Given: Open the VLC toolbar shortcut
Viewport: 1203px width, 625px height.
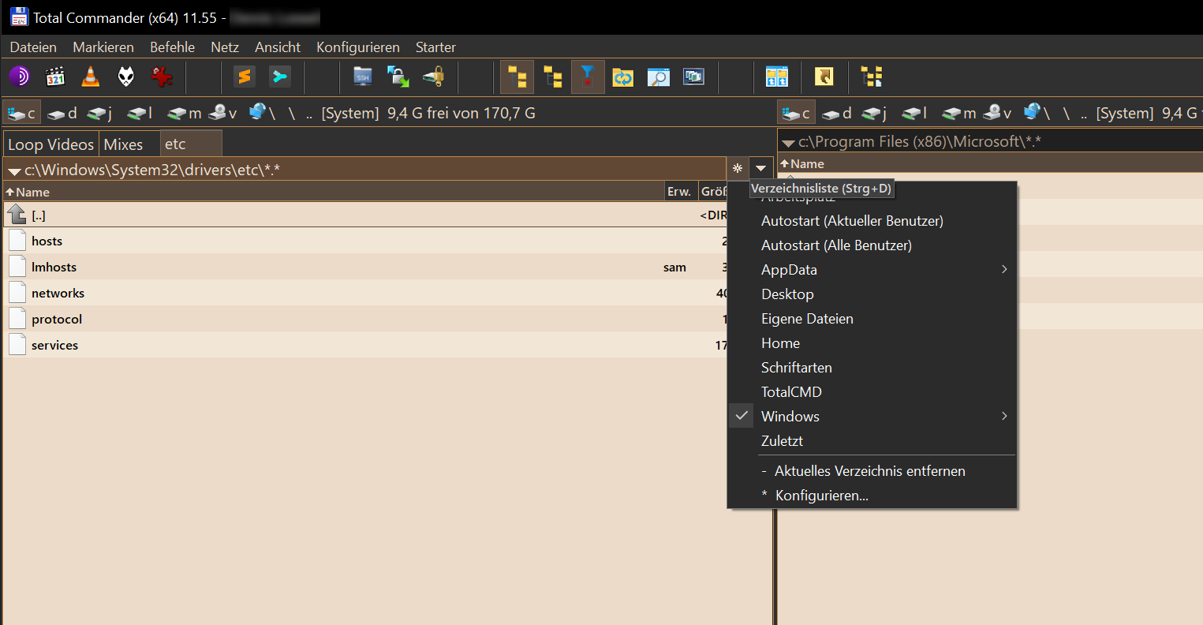Looking at the screenshot, I should (x=89, y=77).
